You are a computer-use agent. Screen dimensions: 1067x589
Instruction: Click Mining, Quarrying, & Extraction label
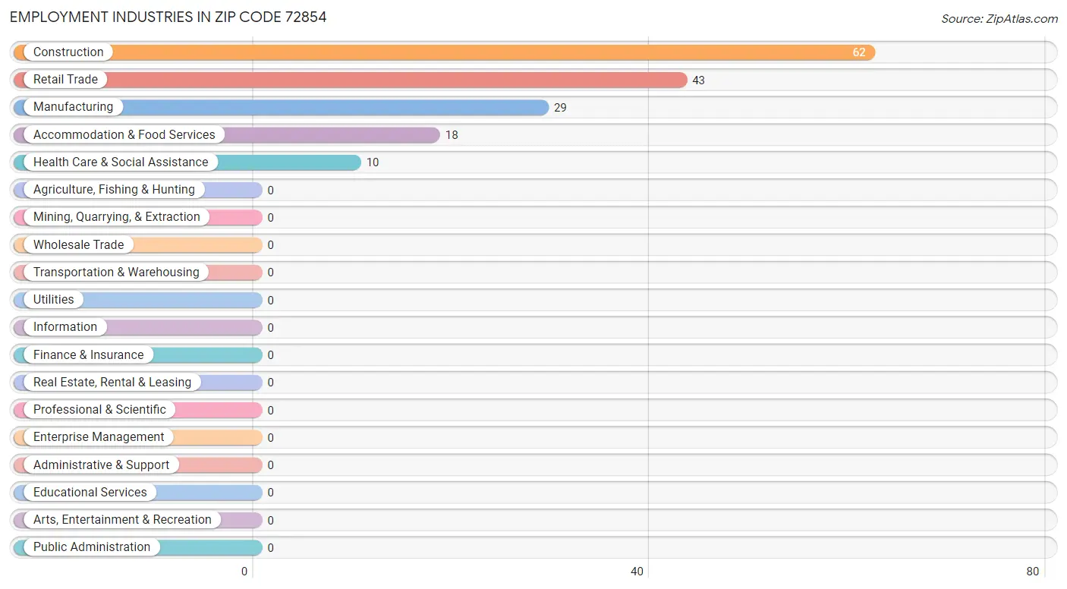(x=117, y=217)
